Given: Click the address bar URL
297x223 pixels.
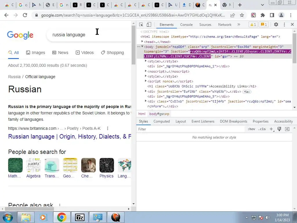Looking at the screenshot, I should (x=133, y=15).
